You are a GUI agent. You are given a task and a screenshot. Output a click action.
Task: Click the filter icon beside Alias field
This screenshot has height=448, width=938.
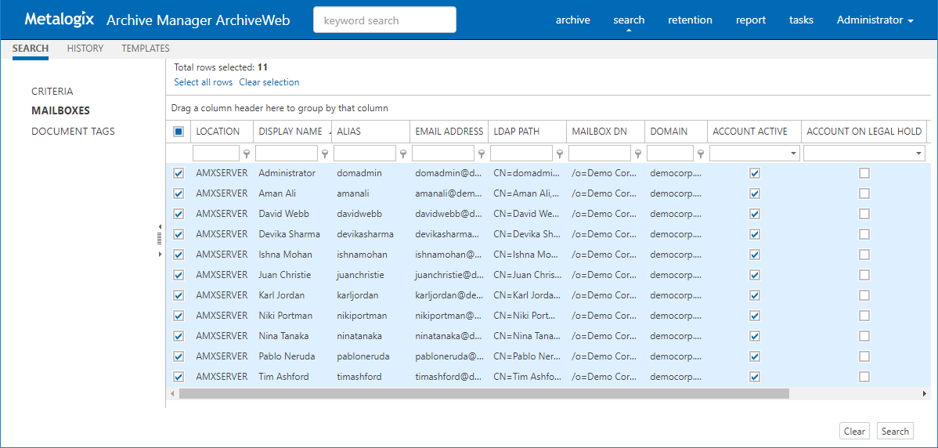pyautogui.click(x=403, y=154)
